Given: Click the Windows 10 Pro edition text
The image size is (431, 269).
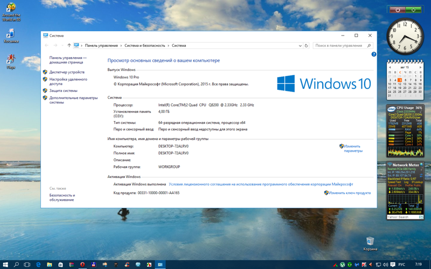Looking at the screenshot, I should coord(126,77).
